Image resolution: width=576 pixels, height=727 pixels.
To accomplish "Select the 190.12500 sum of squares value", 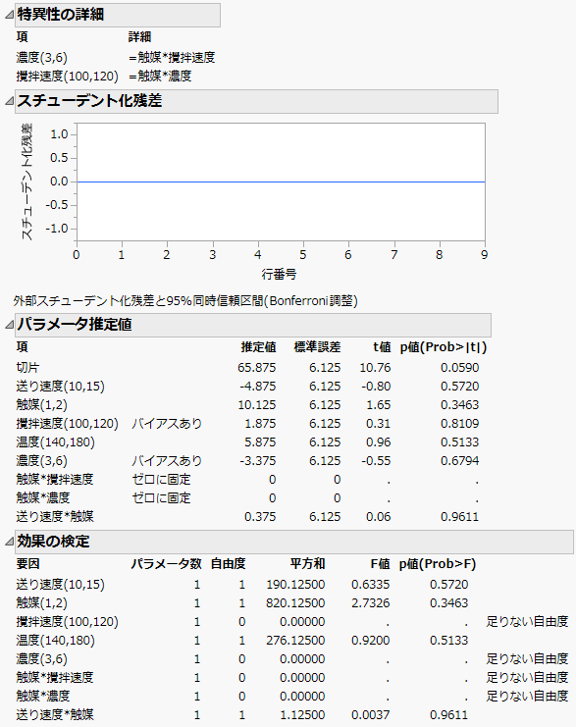I will click(295, 585).
